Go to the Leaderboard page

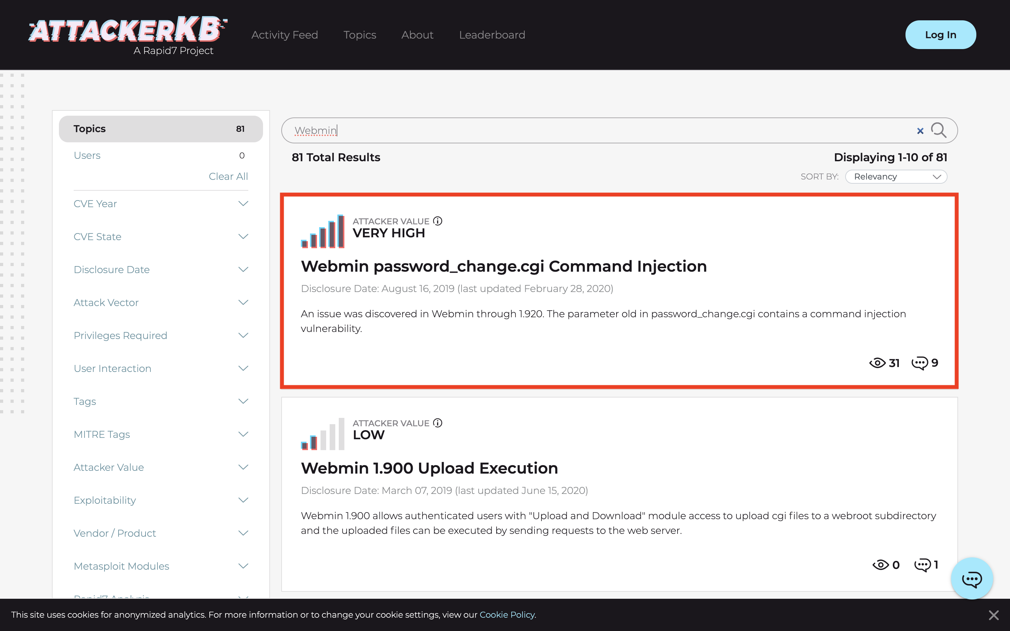click(492, 35)
